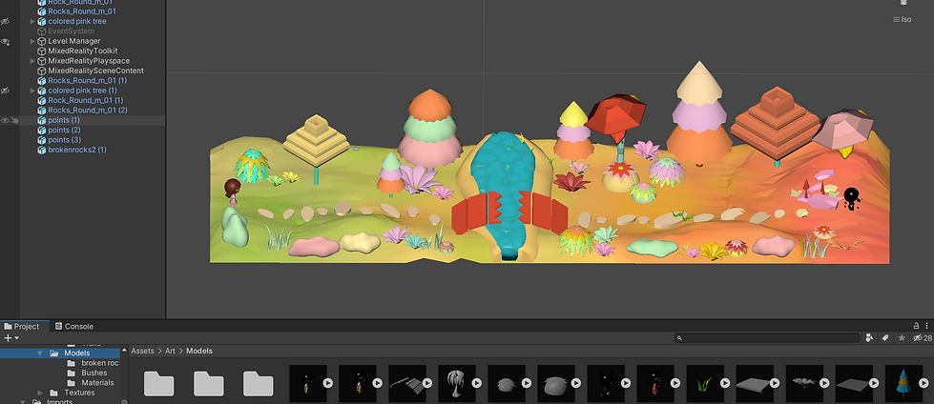Click the MixedRealitySceneContent cube icon
Viewport: 934px width, 404px height.
(42, 71)
